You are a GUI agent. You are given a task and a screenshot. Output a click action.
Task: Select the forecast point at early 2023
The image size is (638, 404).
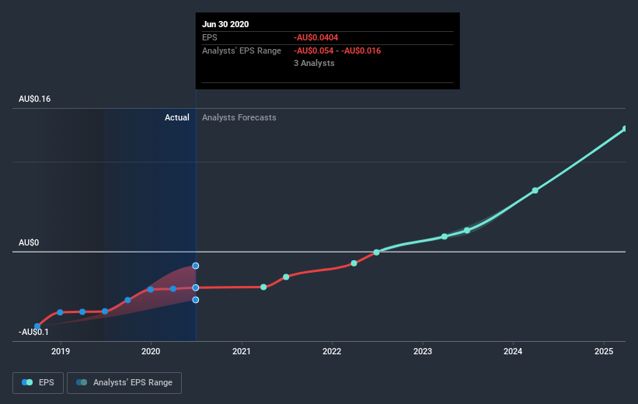point(445,236)
